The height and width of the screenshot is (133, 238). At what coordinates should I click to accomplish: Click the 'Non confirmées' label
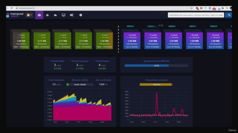103,80
